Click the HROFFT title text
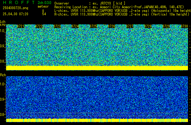This screenshot has width=191, height=125. coord(19,2)
